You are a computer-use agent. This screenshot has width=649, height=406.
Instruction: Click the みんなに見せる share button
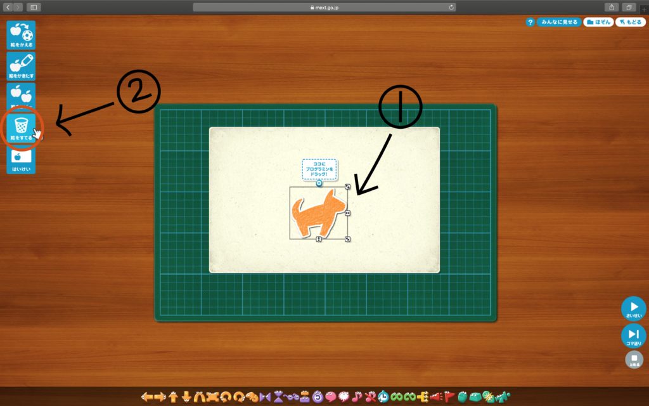coord(558,22)
